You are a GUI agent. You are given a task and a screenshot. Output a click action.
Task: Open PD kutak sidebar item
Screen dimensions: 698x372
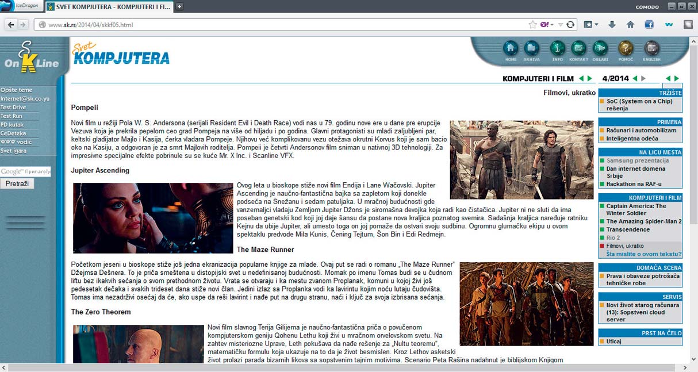click(12, 125)
